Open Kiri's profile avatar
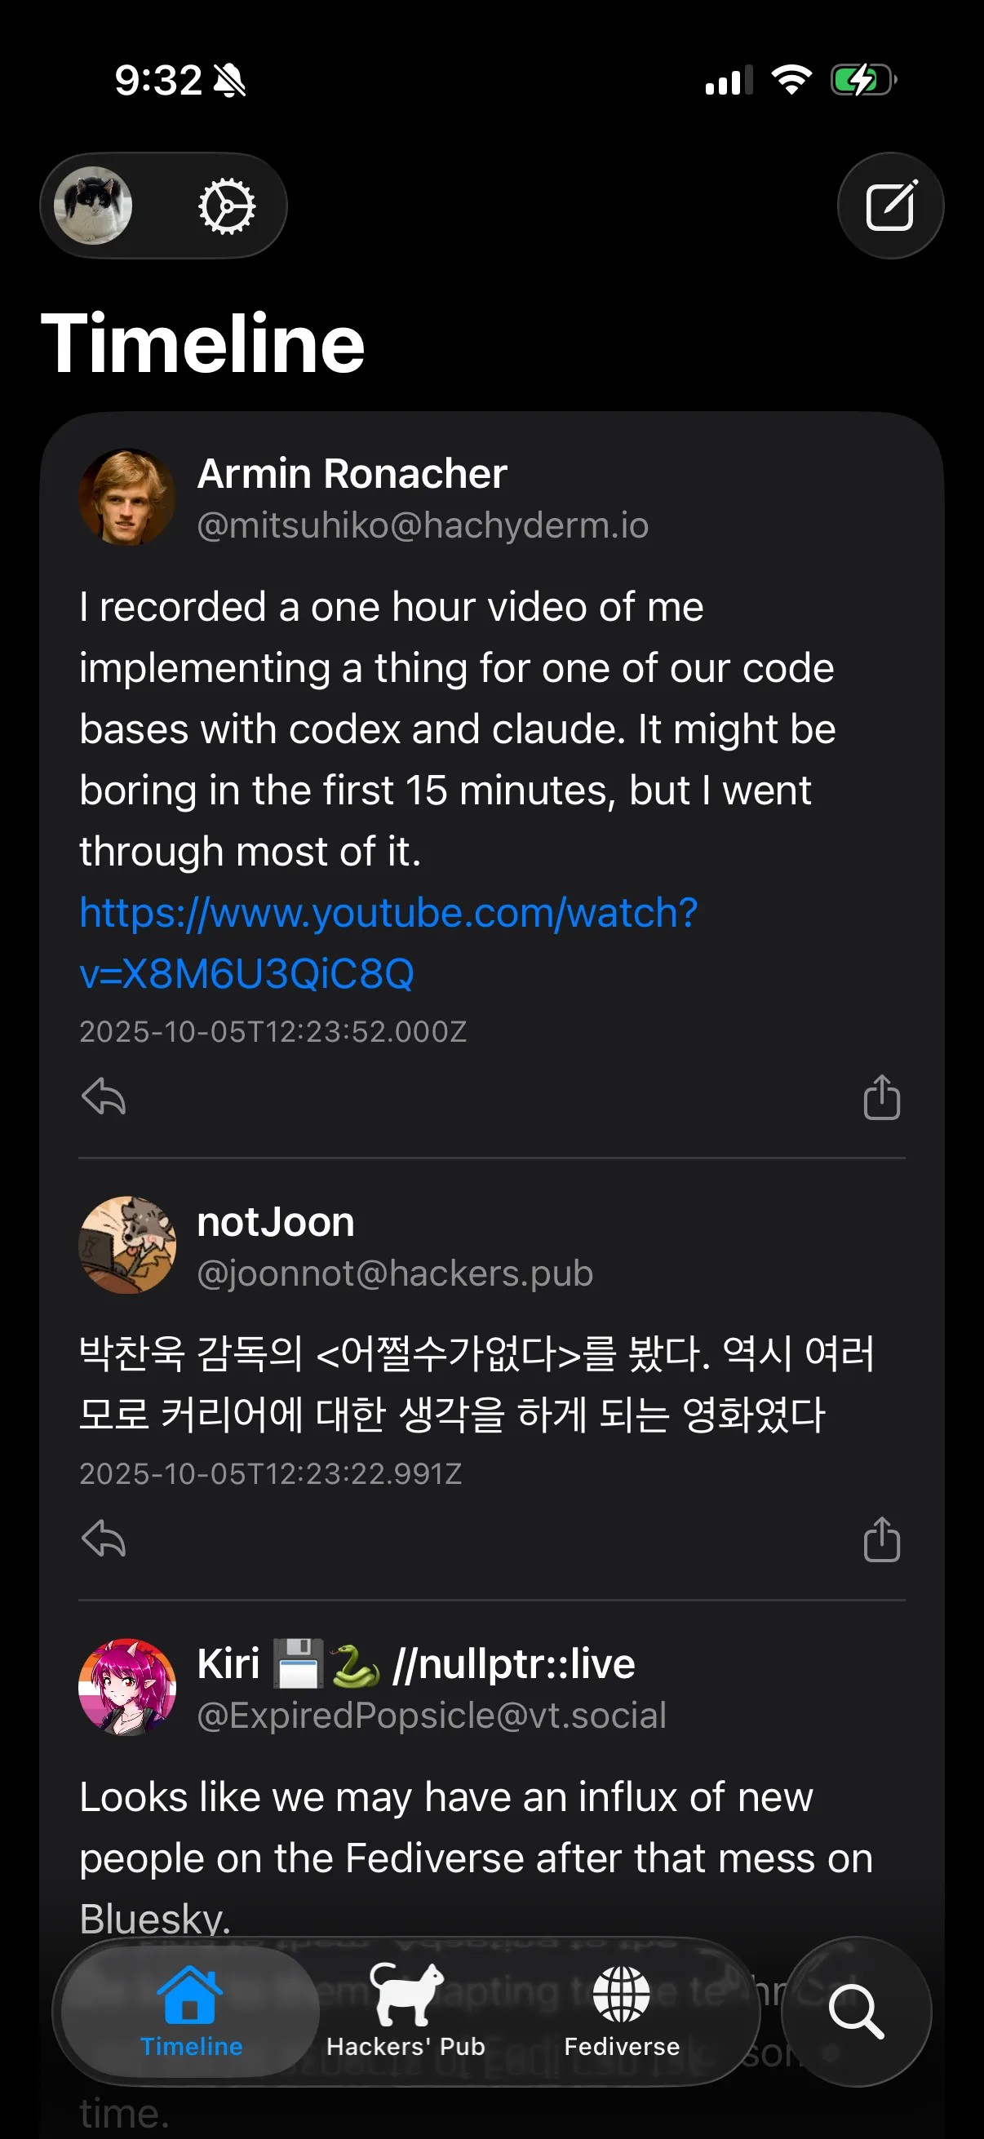This screenshot has height=2139, width=984. pos(127,1686)
